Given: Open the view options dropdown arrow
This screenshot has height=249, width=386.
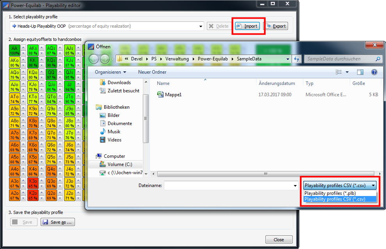Looking at the screenshot, I should pos(347,72).
